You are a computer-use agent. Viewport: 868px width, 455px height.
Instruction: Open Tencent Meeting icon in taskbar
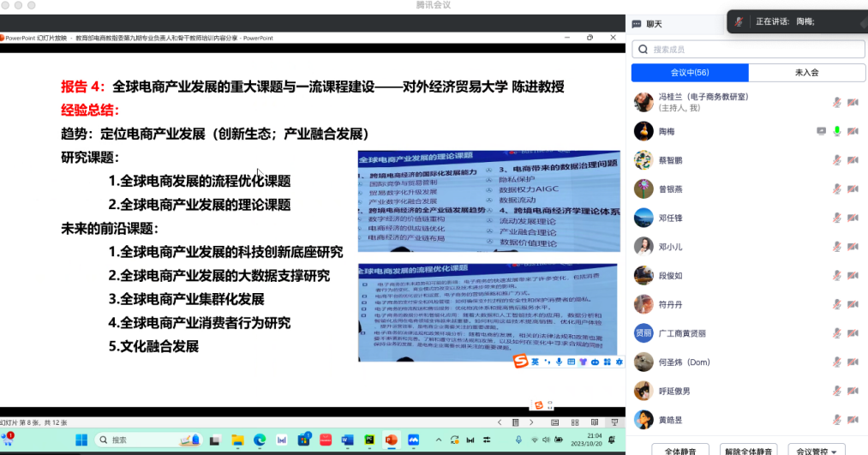412,440
